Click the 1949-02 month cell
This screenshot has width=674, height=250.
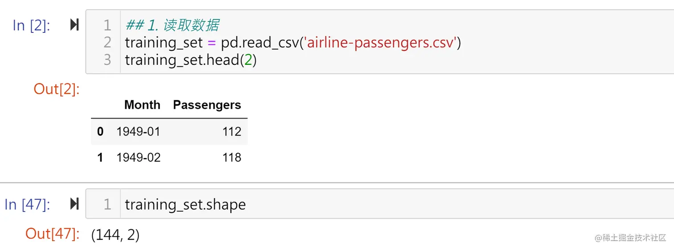click(x=138, y=158)
